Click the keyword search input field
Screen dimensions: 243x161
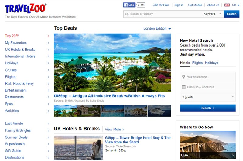(163, 14)
